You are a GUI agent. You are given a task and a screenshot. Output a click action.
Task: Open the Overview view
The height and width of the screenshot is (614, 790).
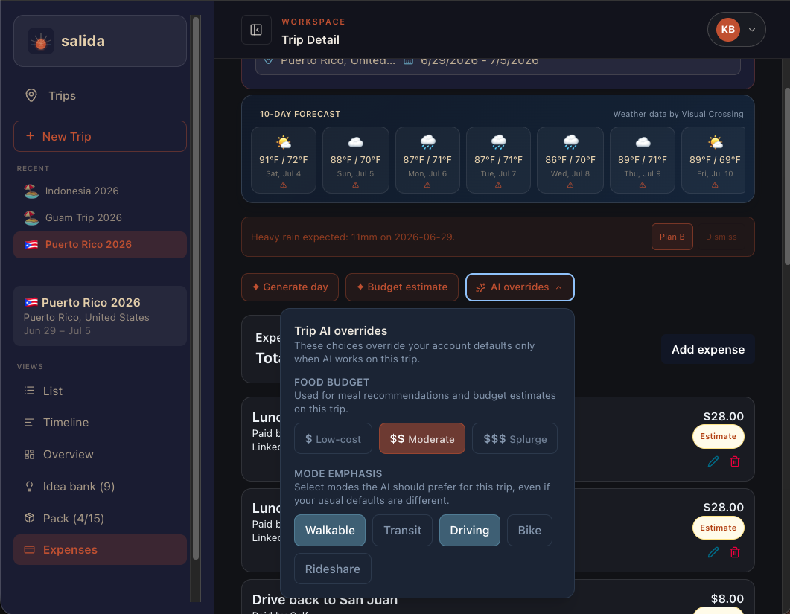pos(100,455)
